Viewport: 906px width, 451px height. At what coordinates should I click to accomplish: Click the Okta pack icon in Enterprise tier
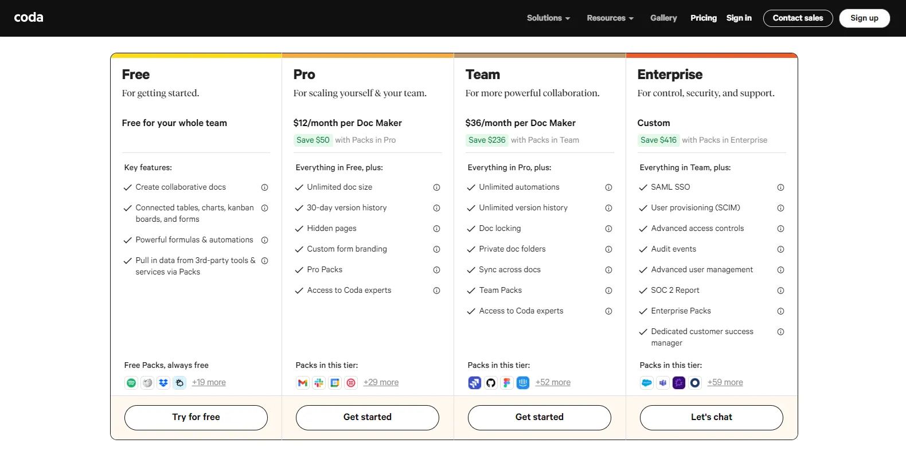pos(695,383)
